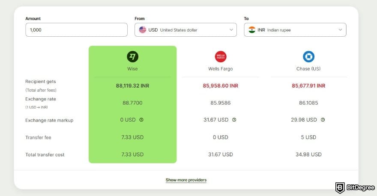This screenshot has width=377, height=196.
Task: Click Wise recipient amount 88,119.32 INR
Action: pyautogui.click(x=132, y=85)
